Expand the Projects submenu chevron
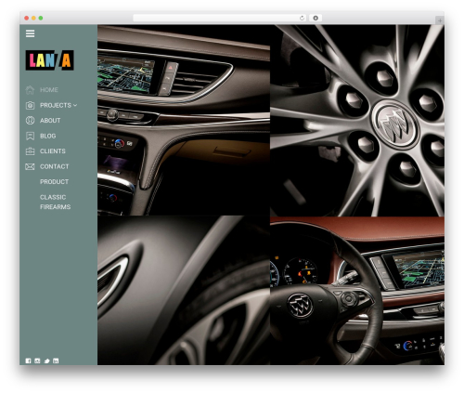This screenshot has height=393, width=464. point(75,105)
